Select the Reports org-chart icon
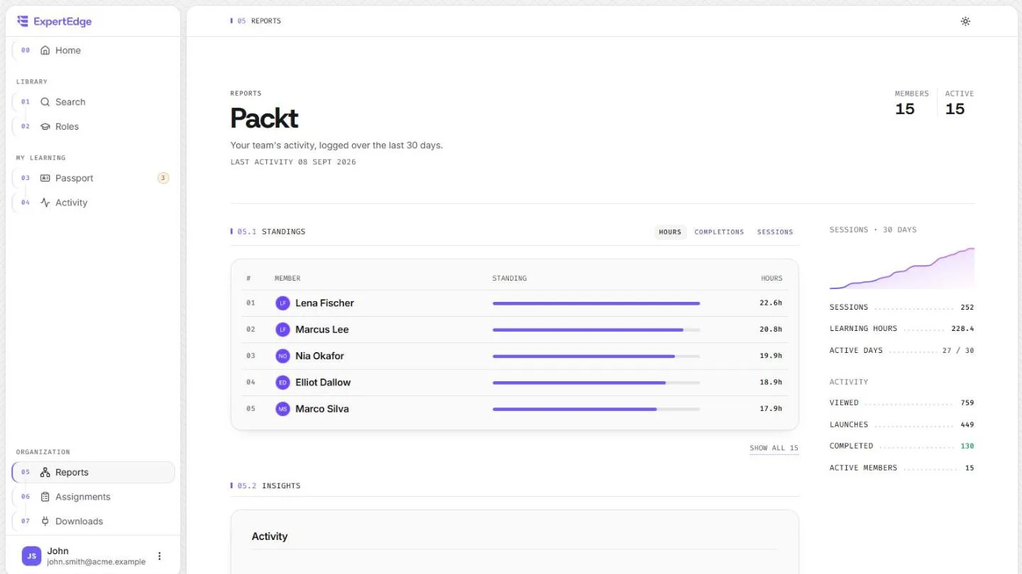The width and height of the screenshot is (1022, 574). (x=45, y=473)
